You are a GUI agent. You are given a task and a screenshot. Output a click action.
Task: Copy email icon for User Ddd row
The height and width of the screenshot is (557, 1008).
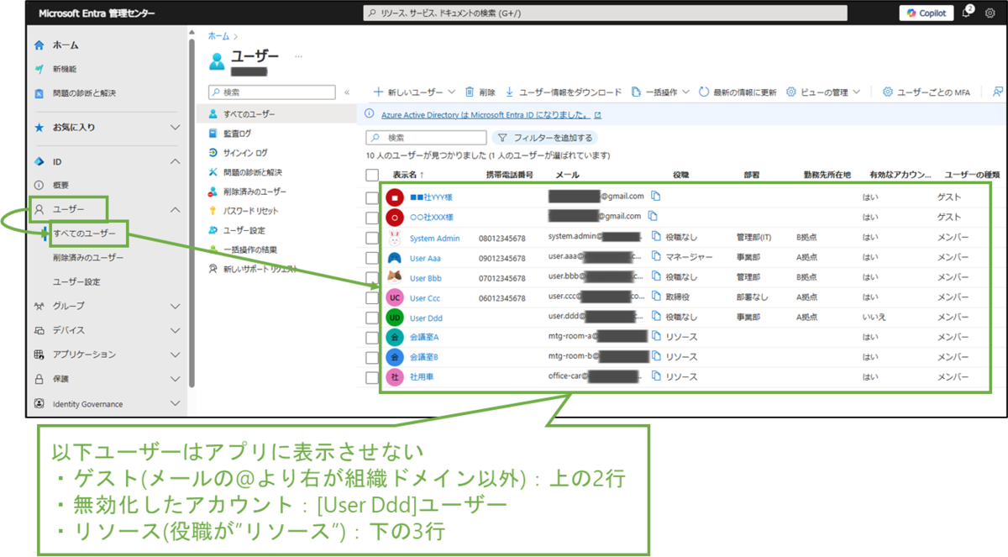point(656,317)
